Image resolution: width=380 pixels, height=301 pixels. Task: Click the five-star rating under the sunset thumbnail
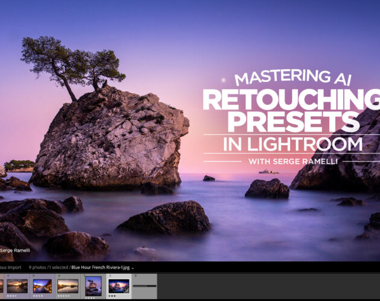coord(65,296)
